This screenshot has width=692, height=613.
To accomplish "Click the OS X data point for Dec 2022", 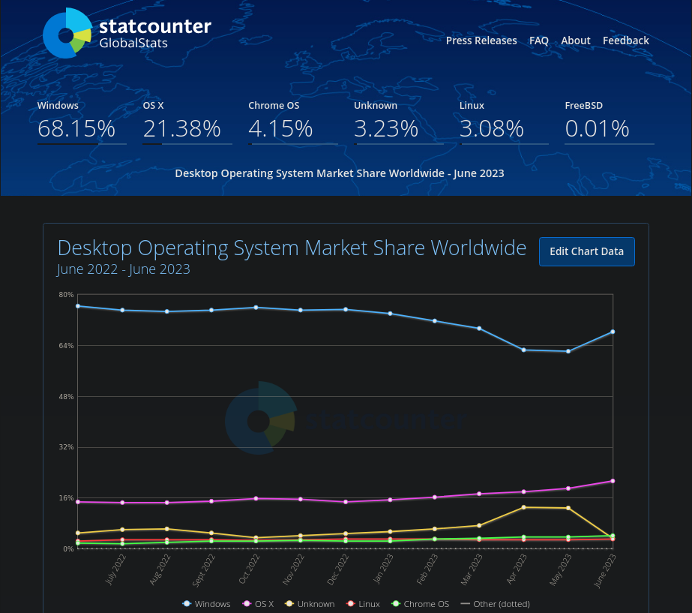I will 346,502.
